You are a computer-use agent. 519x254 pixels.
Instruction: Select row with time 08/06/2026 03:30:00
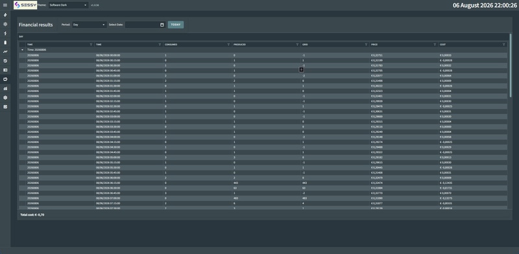tap(263, 126)
